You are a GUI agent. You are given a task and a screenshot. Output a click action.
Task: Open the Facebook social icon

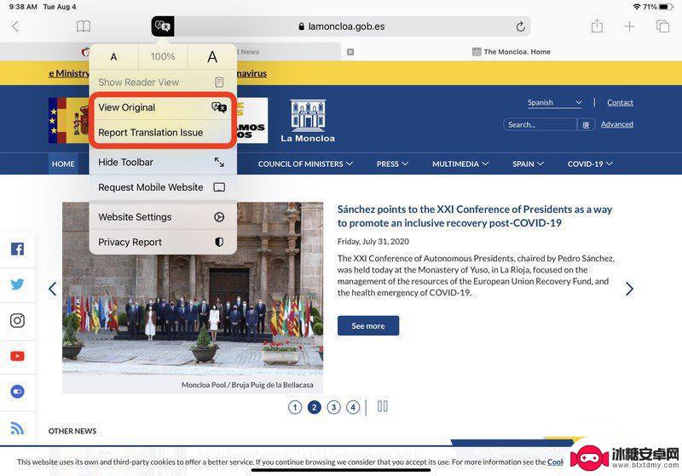coord(17,249)
